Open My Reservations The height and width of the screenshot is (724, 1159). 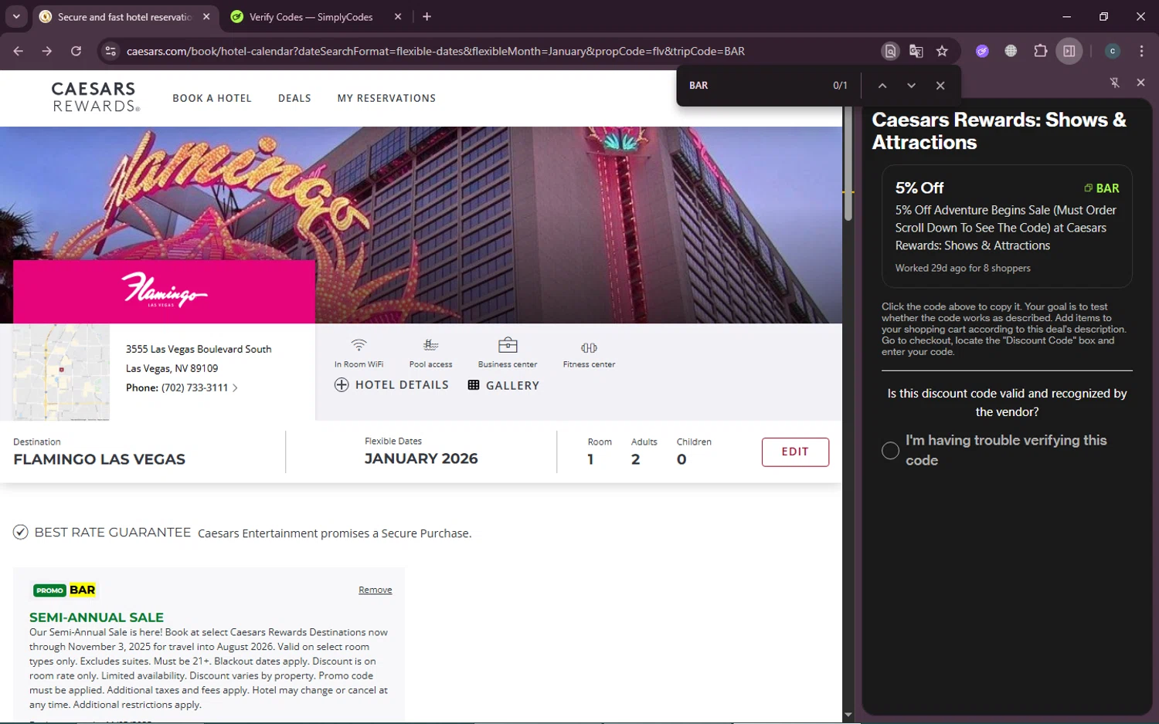pos(386,98)
